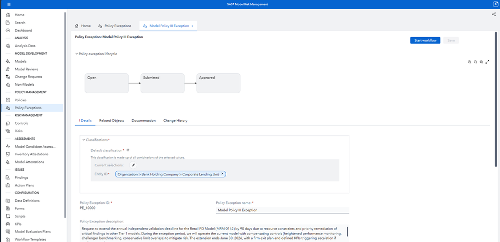Click the Findings icon in sidebar

point(8,177)
